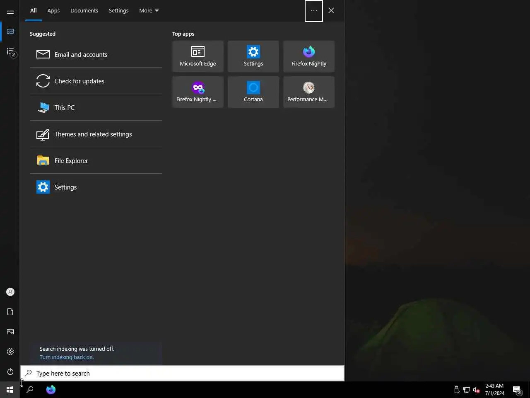Close the search panel
The width and height of the screenshot is (530, 398).
coord(331,11)
